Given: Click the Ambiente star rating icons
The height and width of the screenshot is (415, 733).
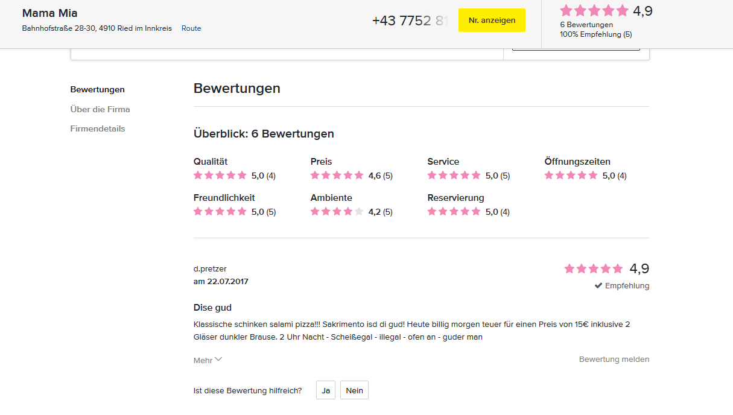Looking at the screenshot, I should 337,212.
